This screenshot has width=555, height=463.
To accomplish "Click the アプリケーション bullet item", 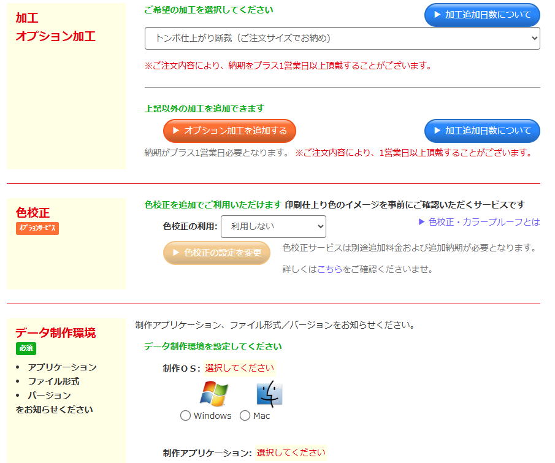I will pos(62,367).
